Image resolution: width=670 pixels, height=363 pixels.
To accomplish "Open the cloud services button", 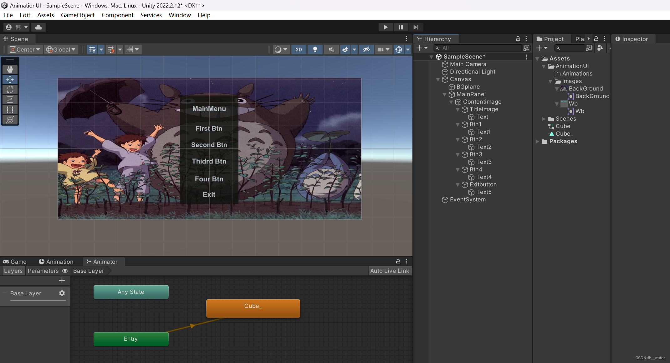I will point(38,27).
